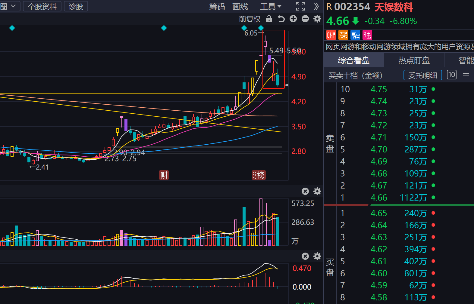This screenshot has height=304, width=474.
Task: Click the 诊股 stock diagnosis button
Action: coord(76,6)
